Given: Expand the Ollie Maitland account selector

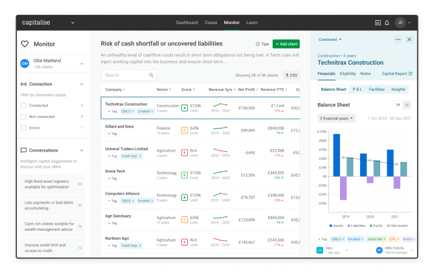Looking at the screenshot, I should tap(82, 64).
